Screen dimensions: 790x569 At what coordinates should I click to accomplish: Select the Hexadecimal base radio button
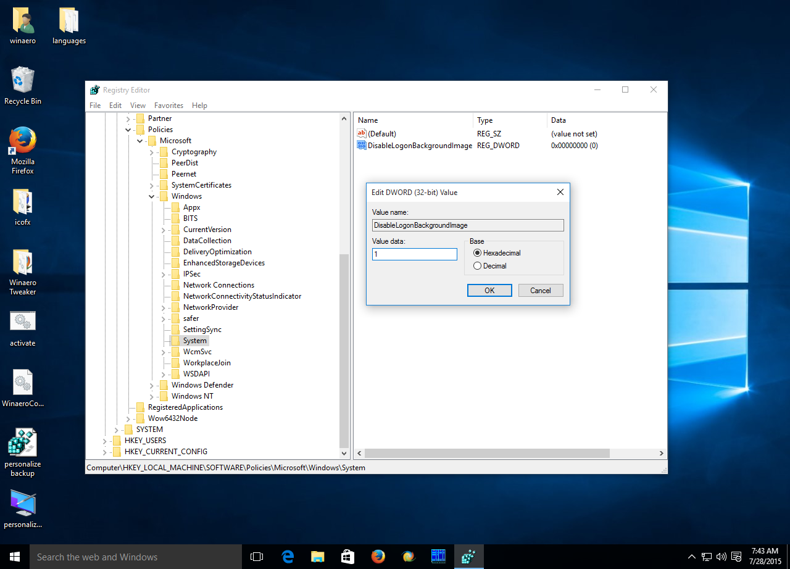tap(477, 252)
